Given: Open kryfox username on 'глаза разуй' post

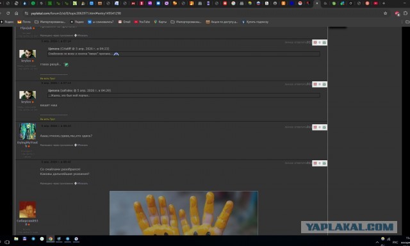Looking at the screenshot, I should point(26,61).
